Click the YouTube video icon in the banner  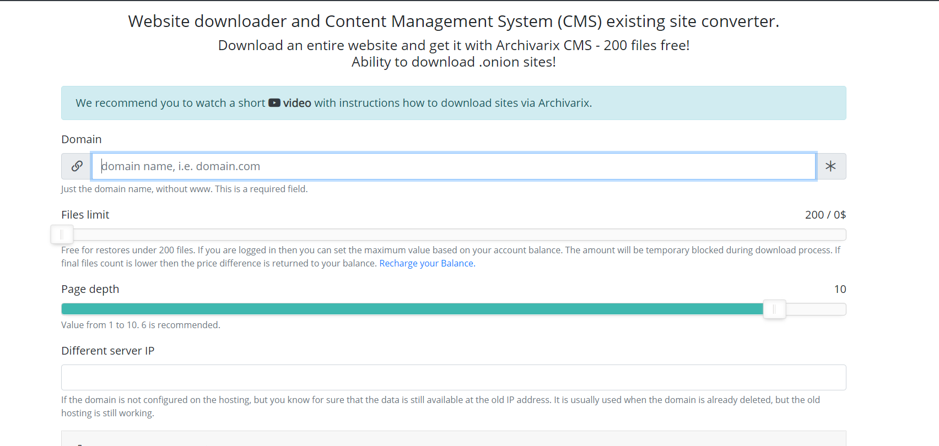pos(274,103)
